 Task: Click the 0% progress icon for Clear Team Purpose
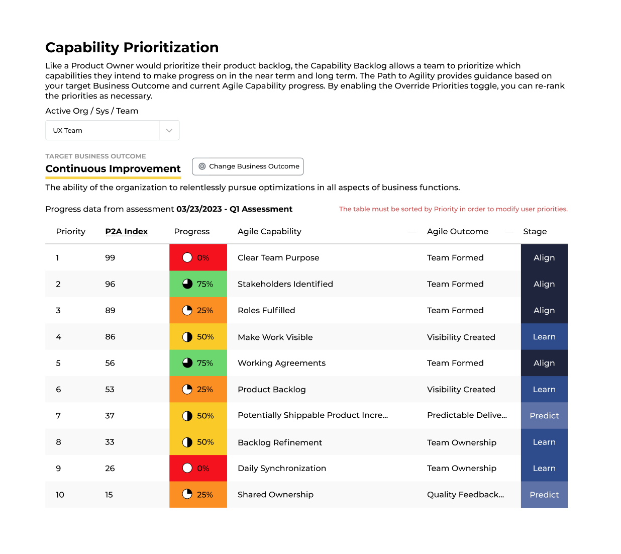pos(187,257)
